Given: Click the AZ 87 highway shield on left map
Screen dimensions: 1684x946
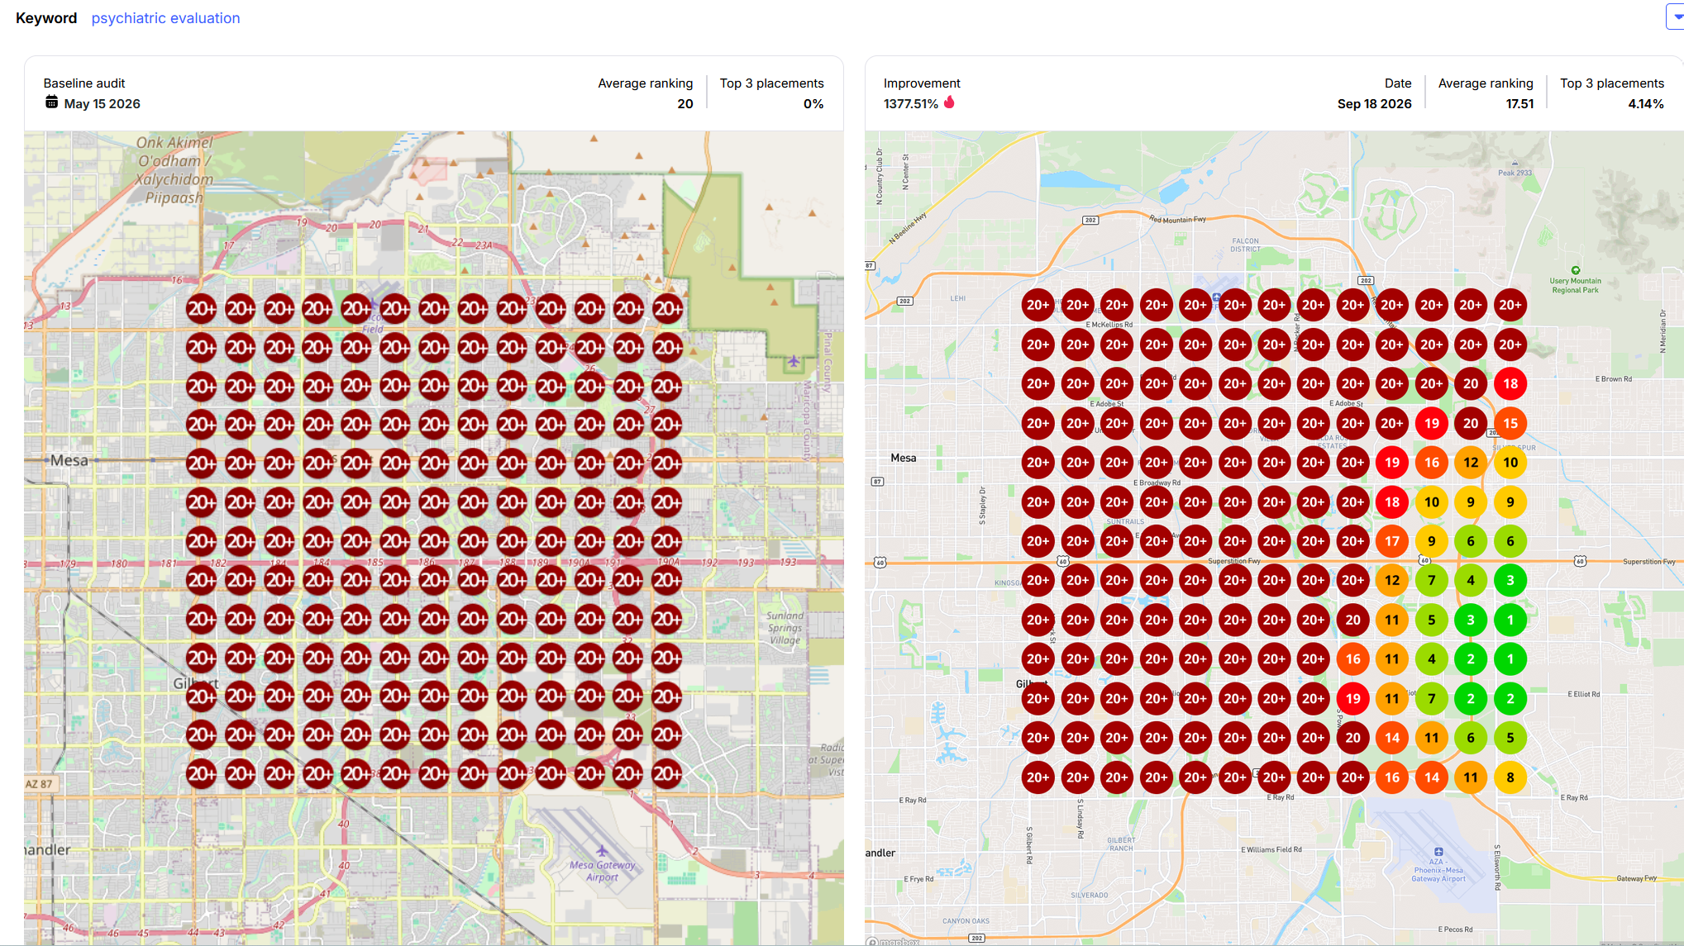Looking at the screenshot, I should (39, 784).
